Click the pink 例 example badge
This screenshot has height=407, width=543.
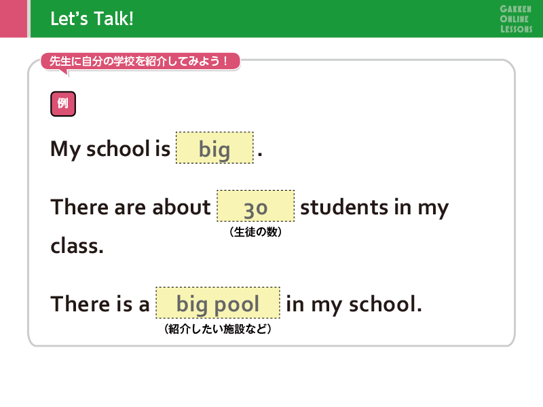pyautogui.click(x=63, y=104)
